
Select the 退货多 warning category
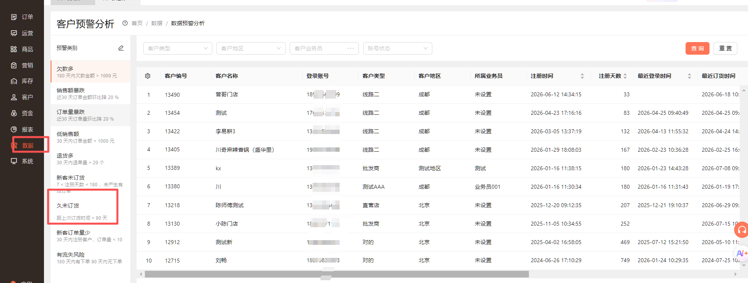[x=91, y=159]
